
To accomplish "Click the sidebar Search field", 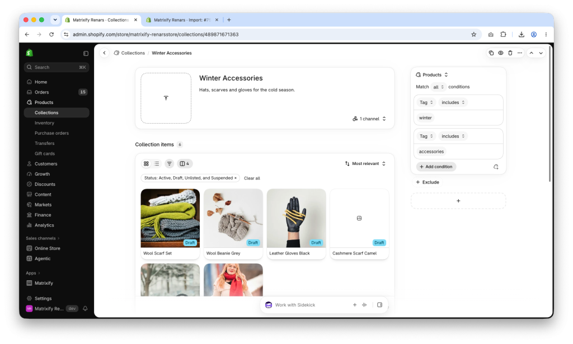I will point(57,67).
